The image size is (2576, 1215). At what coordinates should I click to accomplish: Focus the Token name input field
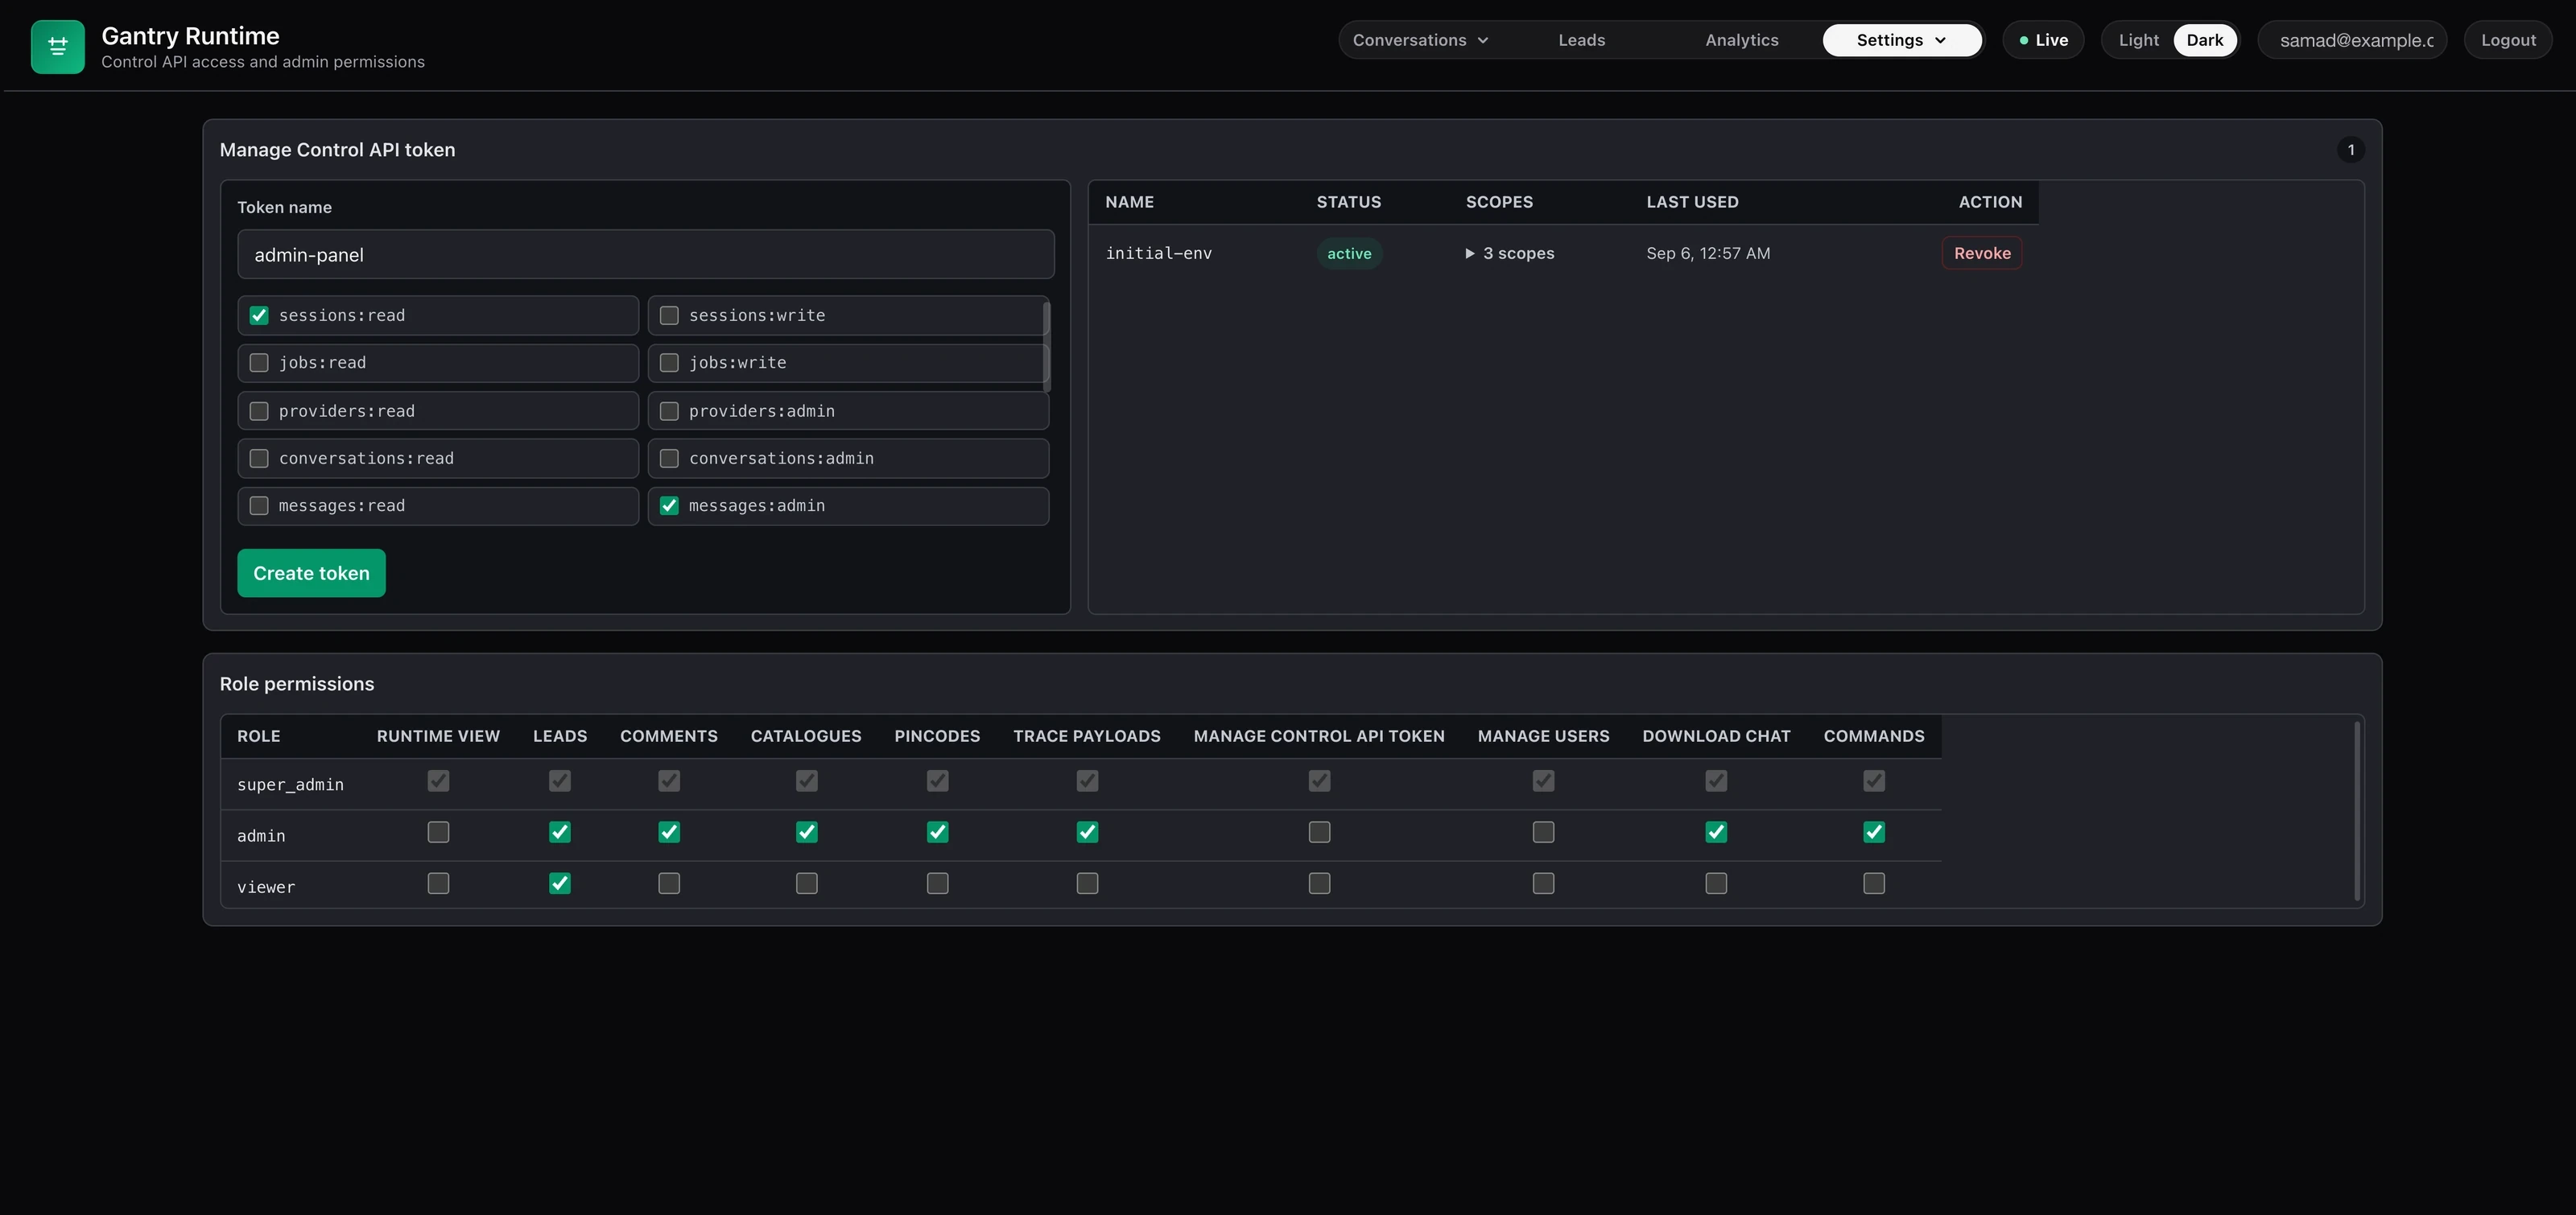[645, 255]
